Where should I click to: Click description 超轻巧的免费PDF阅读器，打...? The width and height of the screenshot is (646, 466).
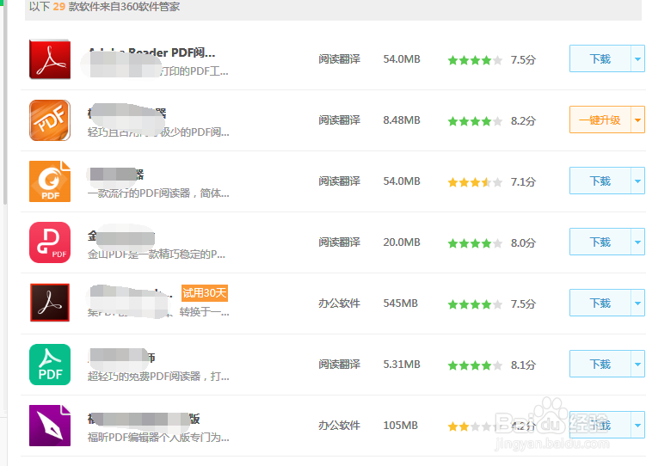tap(158, 377)
